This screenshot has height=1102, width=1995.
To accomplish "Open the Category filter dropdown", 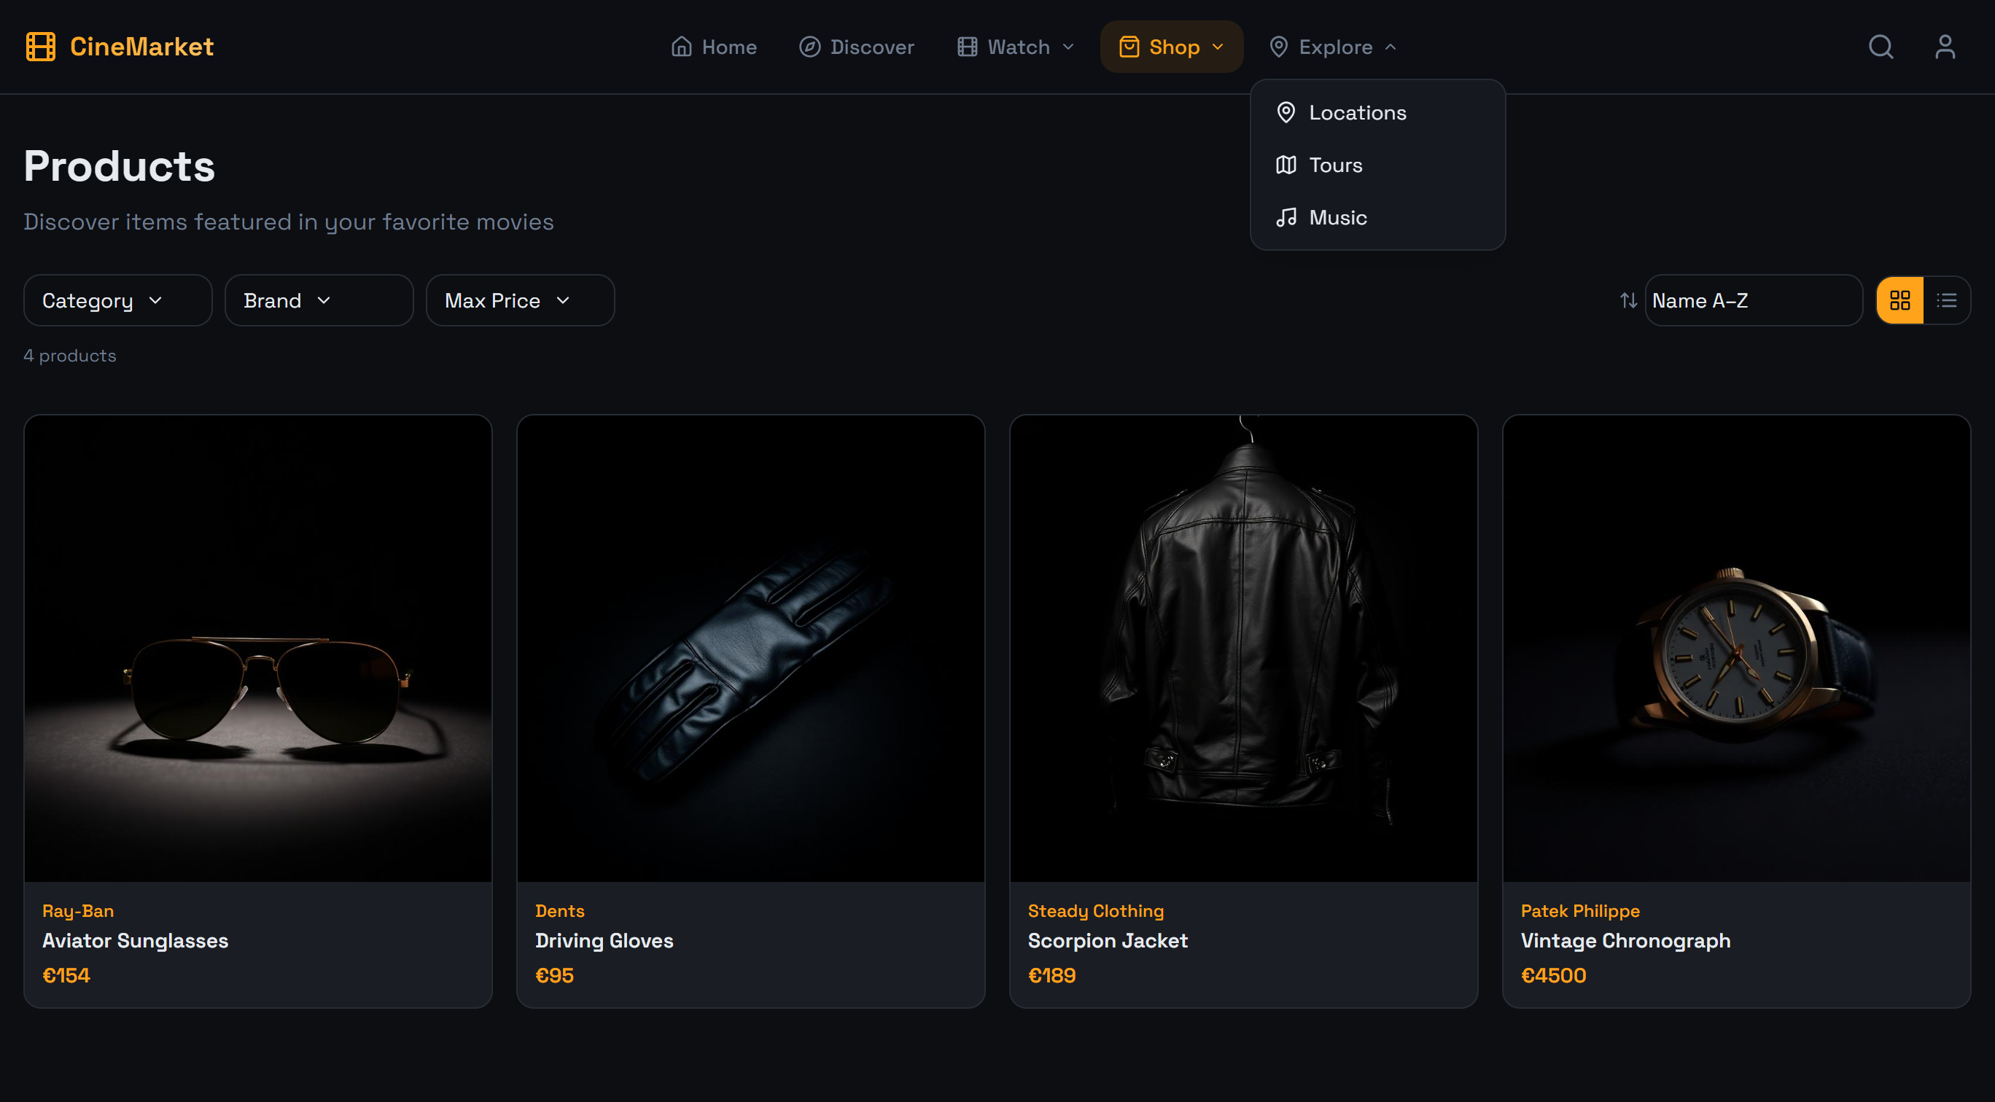I will coord(117,300).
